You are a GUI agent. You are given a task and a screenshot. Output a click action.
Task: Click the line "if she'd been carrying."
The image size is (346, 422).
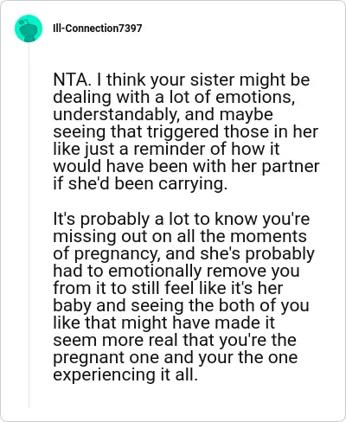coord(140,183)
